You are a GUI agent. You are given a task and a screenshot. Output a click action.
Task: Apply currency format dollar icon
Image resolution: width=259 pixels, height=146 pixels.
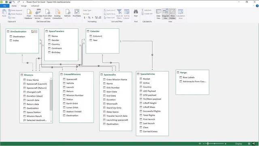(x=85, y=17)
